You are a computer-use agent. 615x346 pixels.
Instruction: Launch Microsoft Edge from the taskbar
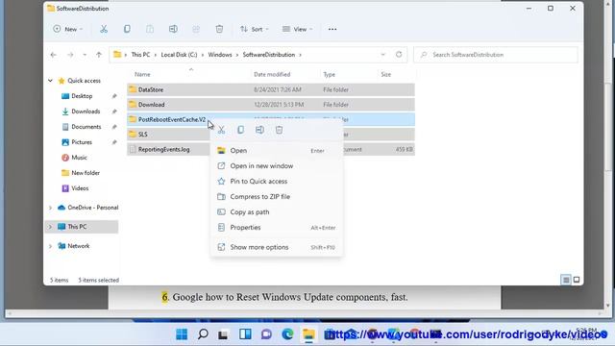tap(287, 334)
